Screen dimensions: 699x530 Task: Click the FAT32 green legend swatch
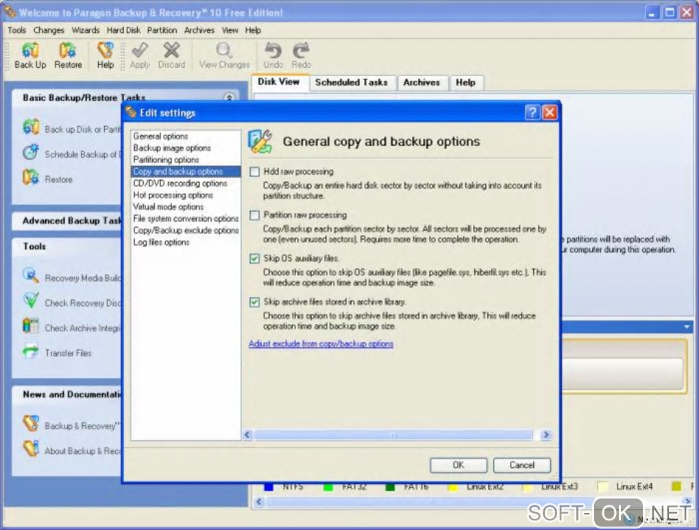coord(328,488)
